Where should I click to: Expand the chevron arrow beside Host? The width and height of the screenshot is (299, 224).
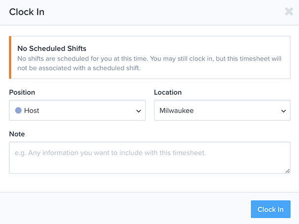139,111
